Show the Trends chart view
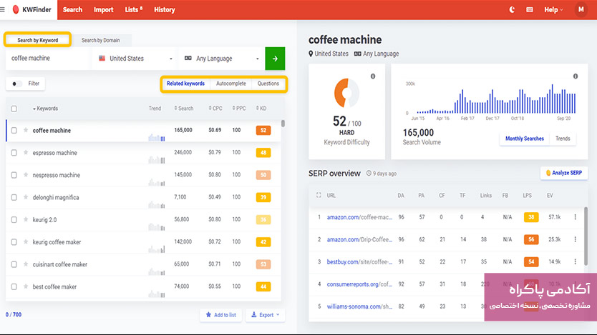Image resolution: width=597 pixels, height=335 pixels. 563,139
